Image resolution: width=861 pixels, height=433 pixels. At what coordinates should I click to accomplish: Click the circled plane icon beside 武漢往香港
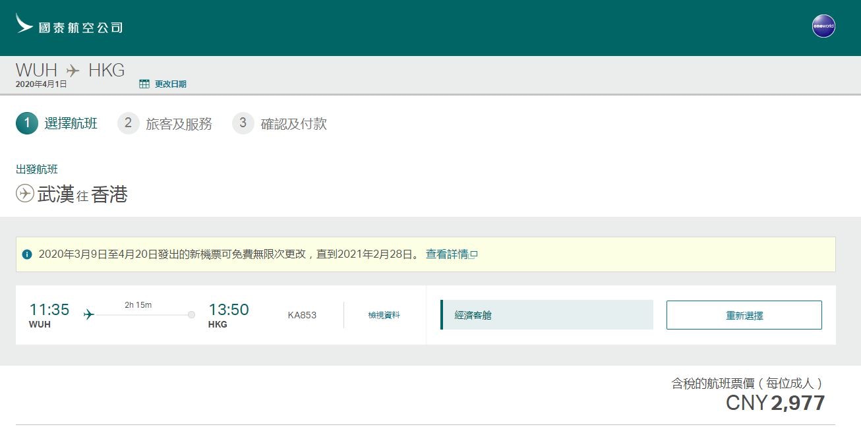tap(25, 194)
